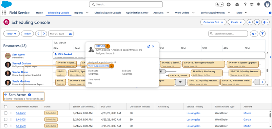Open Sandra Dixon resource link
The width and height of the screenshot is (272, 129).
[x=20, y=72]
